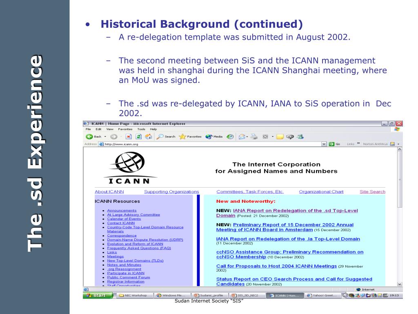
Task: Click the vertical scrollbar thumb
Action: click(x=400, y=180)
